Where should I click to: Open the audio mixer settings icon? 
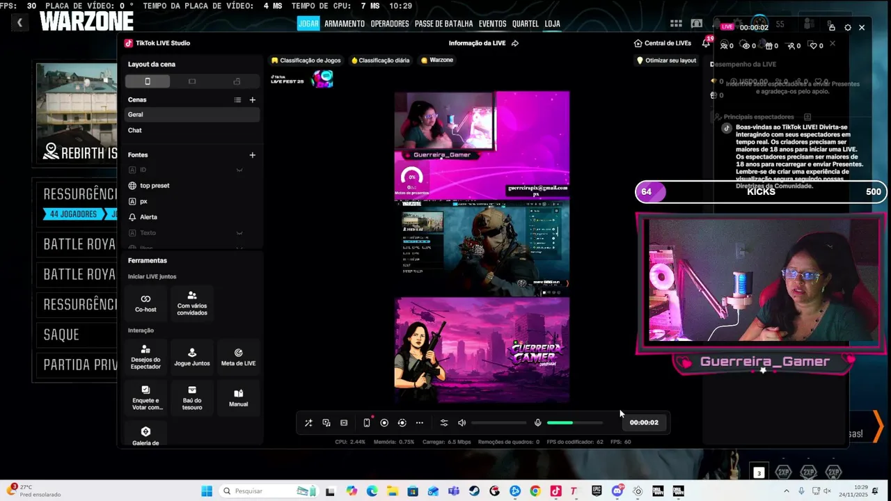pos(444,423)
